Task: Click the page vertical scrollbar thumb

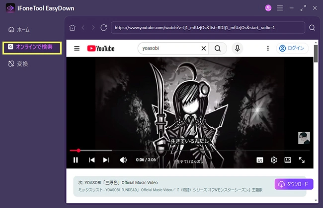Action: tap(316, 53)
